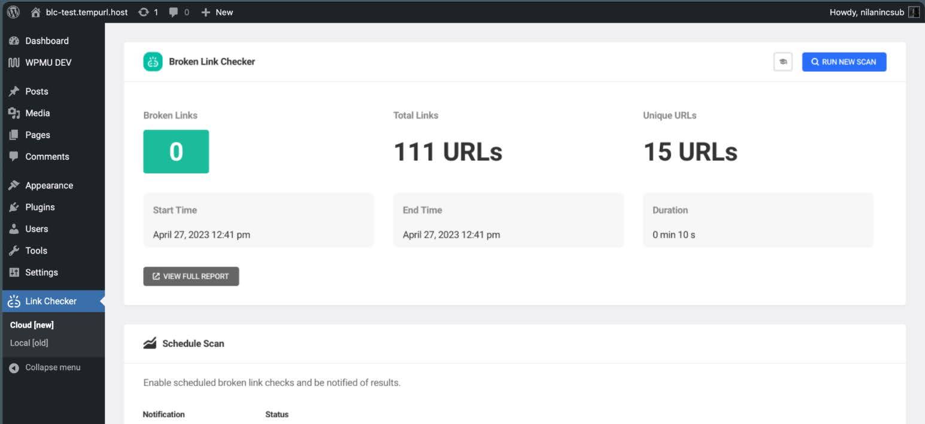Open Appearance via the brush icon
This screenshot has height=424, width=925.
(13, 185)
